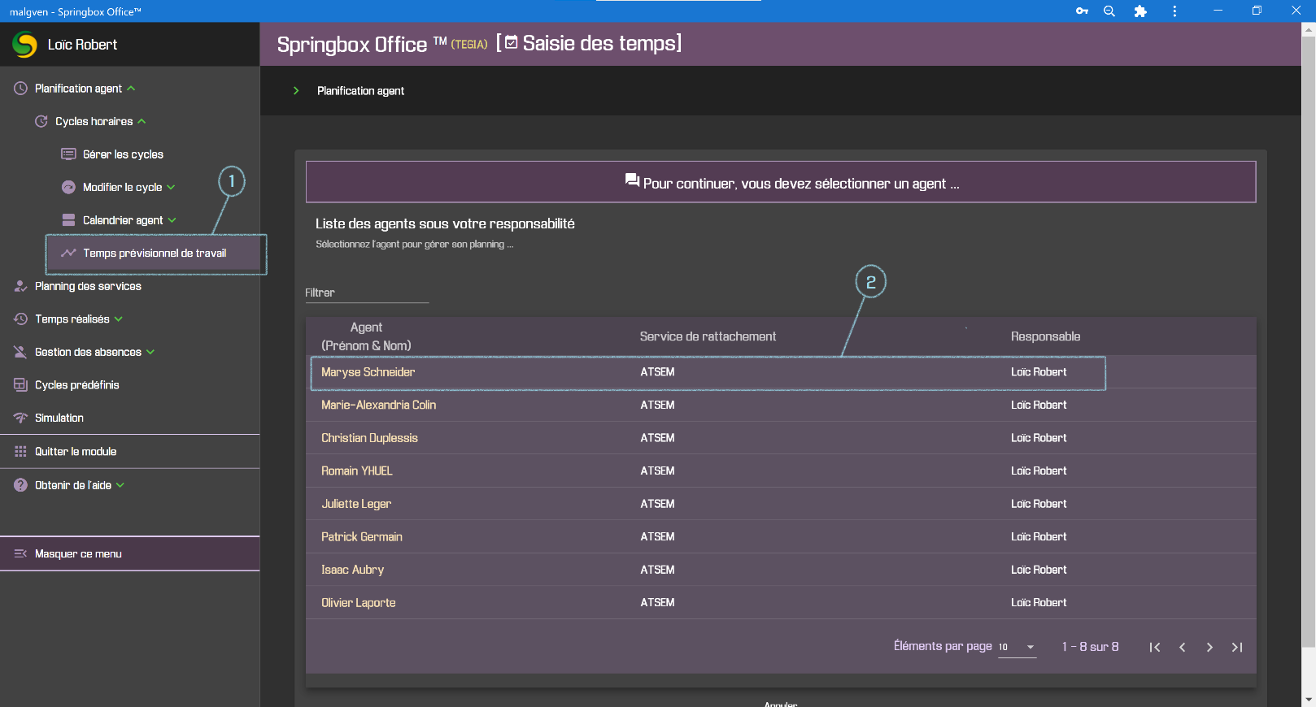
Task: Click the Responsable column header
Action: click(1045, 336)
